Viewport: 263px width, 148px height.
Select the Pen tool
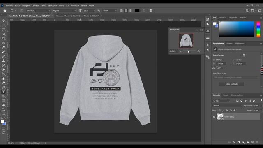[3, 88]
